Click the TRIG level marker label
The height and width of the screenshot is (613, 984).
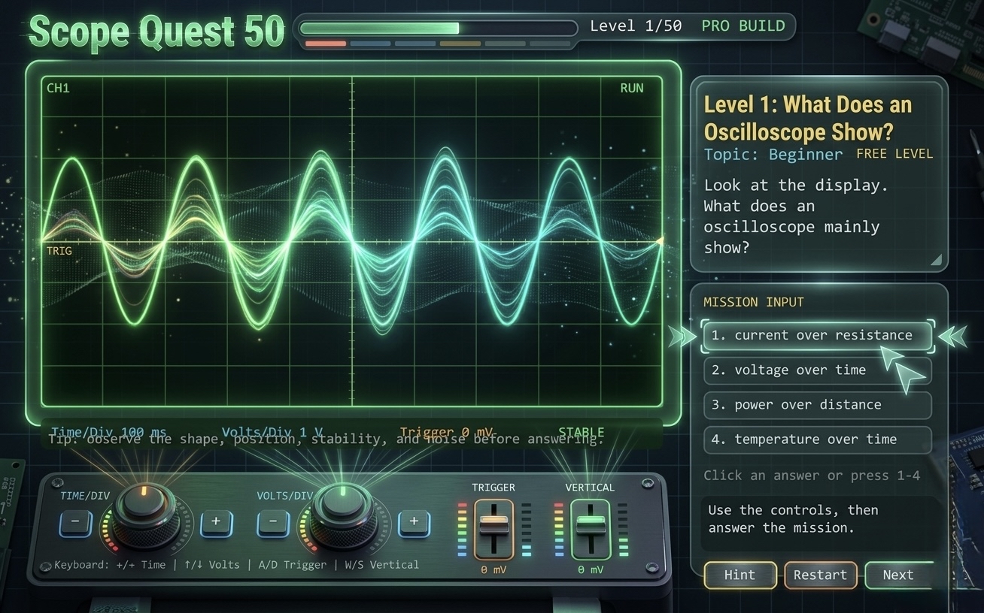tap(59, 251)
